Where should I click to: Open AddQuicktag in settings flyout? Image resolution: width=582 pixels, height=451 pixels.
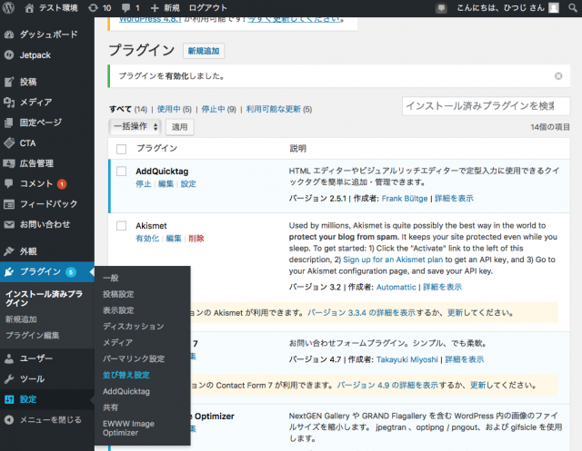(x=126, y=391)
